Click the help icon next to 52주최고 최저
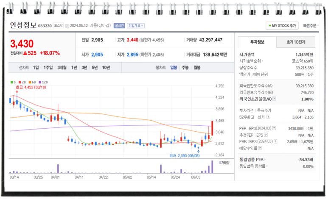This screenshot has width=328, height=199. tap(269, 117)
